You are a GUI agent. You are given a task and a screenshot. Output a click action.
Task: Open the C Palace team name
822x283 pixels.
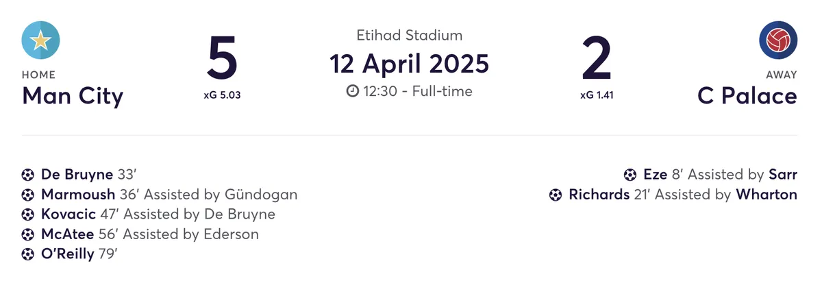[747, 95]
